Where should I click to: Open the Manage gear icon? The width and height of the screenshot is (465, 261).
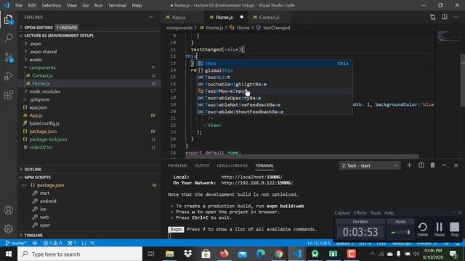(9, 228)
